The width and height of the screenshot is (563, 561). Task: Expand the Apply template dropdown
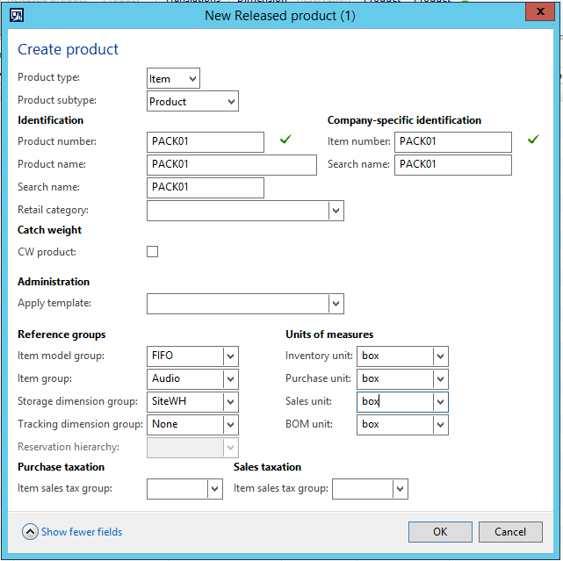pos(335,304)
